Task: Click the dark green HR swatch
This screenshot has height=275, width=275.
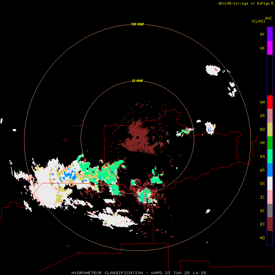Action: [270, 143]
